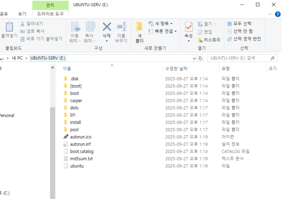Click the navigation pane scrollbar thumb

pyautogui.click(x=53, y=153)
